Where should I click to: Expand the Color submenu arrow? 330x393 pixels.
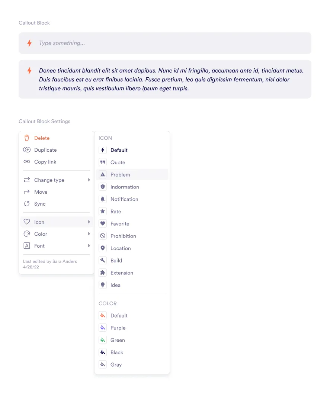(89, 234)
